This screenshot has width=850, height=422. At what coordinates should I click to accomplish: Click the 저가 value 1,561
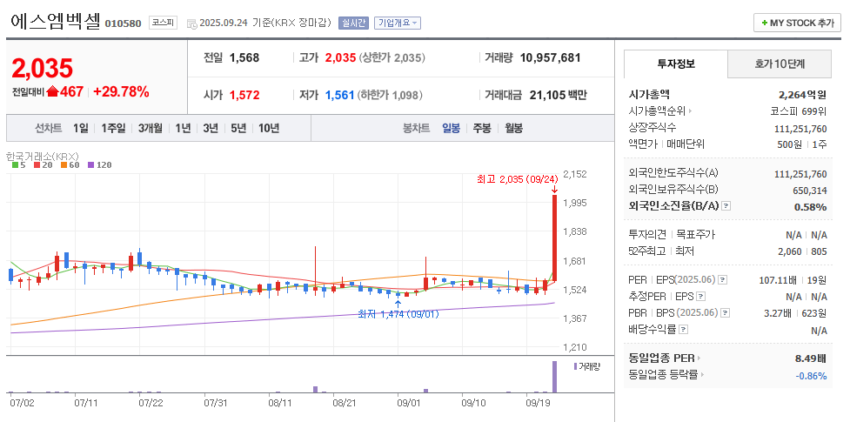340,96
